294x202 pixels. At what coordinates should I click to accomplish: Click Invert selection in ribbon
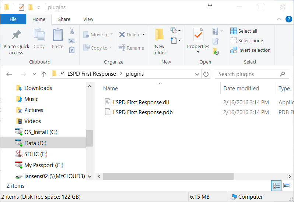[250, 50]
